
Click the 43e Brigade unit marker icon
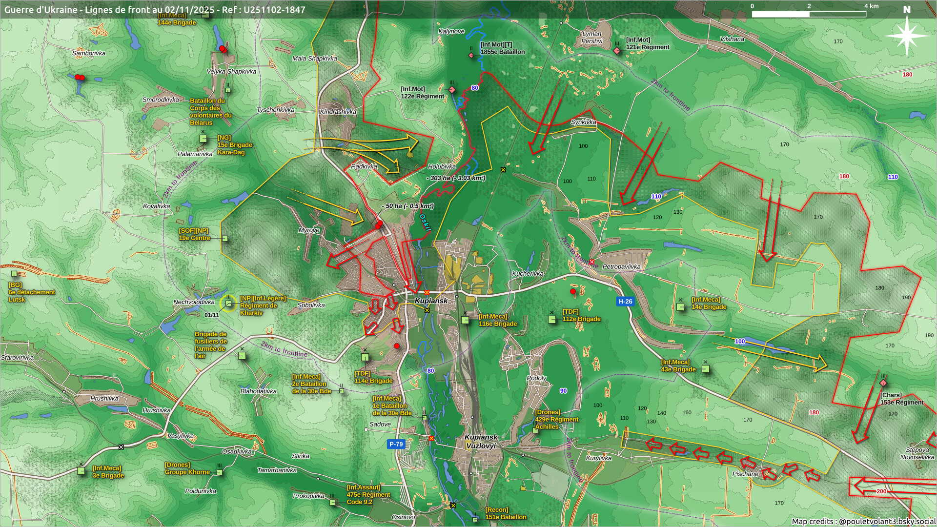point(705,369)
